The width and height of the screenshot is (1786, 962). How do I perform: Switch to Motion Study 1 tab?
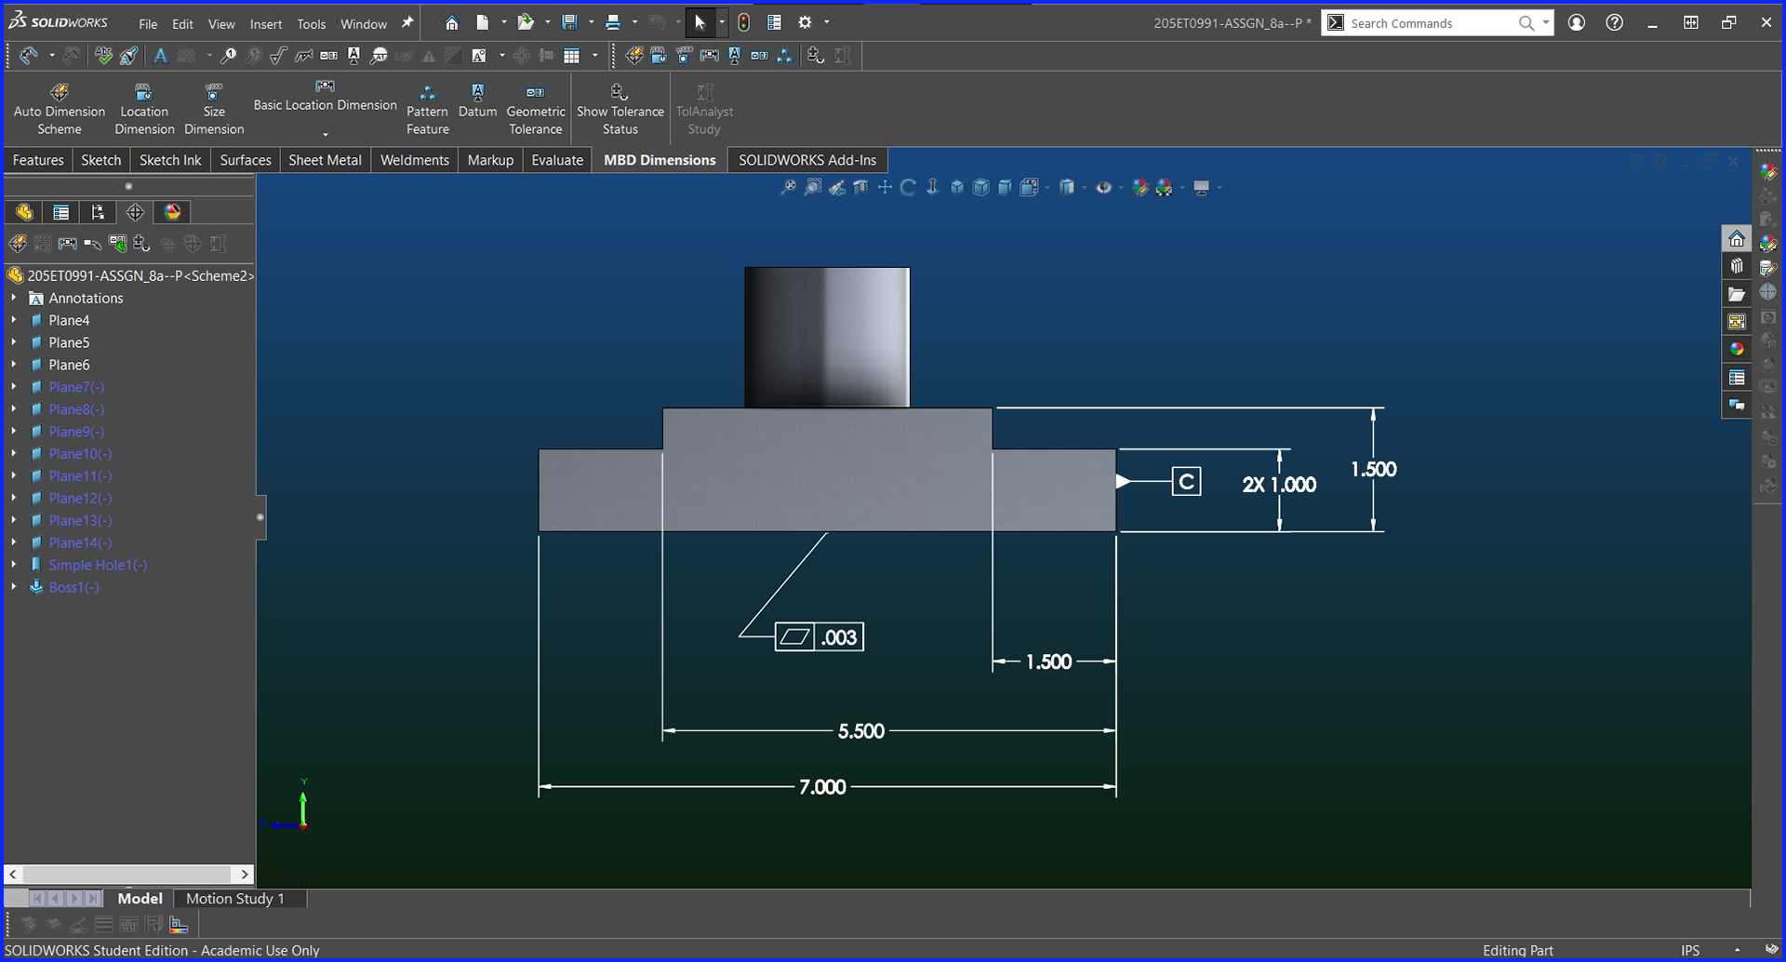(235, 899)
